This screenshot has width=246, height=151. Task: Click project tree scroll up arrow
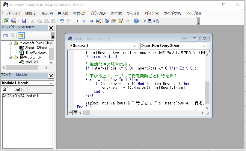(x=52, y=43)
